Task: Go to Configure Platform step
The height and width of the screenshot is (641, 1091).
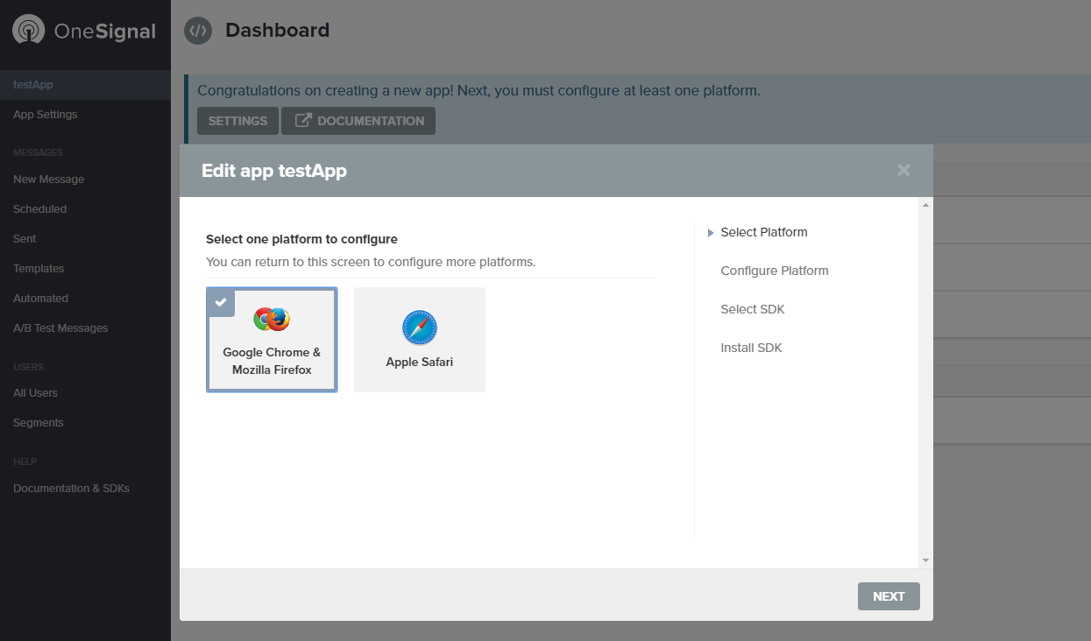Action: pyautogui.click(x=774, y=271)
